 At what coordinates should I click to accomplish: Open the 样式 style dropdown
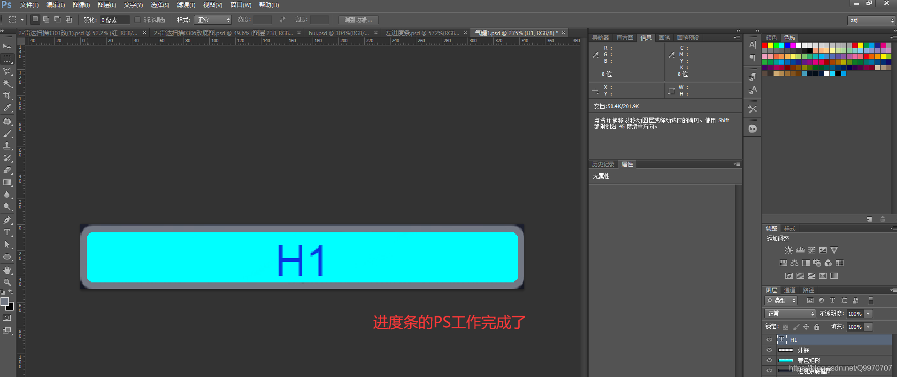(x=213, y=20)
